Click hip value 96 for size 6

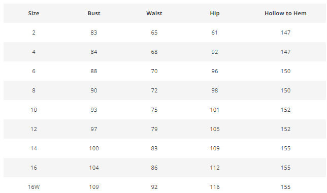coord(215,71)
